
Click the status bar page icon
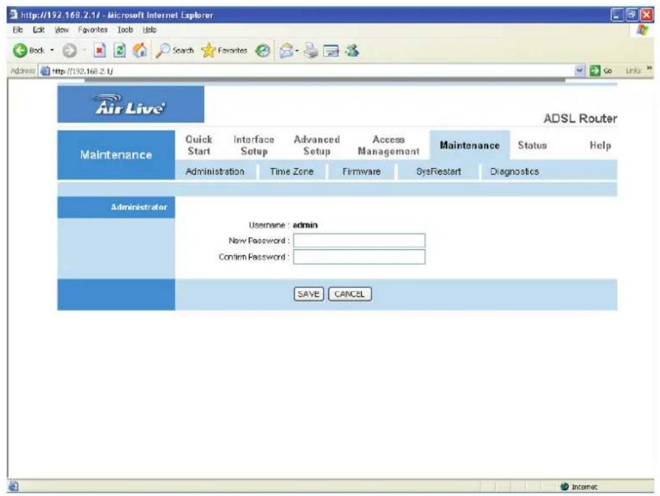click(x=13, y=487)
